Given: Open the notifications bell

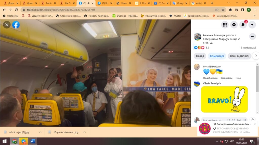Looking at the screenshot, I should coord(243,25).
